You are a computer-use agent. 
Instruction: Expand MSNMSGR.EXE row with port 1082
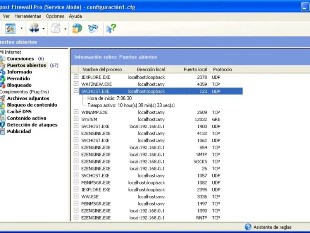tap(76, 182)
